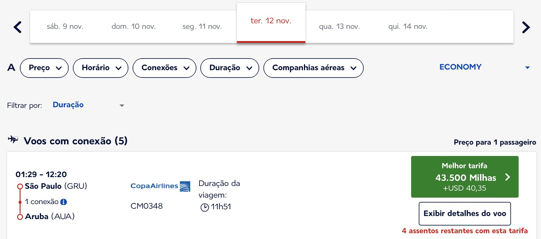The image size is (541, 239).
Task: Click the Copa Airlines logo
Action: pos(160,186)
